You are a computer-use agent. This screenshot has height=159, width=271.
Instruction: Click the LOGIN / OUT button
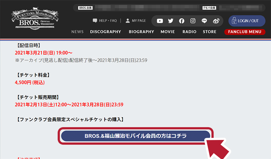click(247, 21)
